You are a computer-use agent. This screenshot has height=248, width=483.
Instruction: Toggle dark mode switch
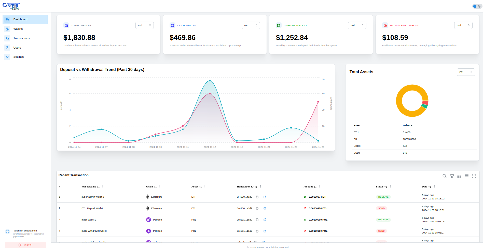(x=477, y=6)
